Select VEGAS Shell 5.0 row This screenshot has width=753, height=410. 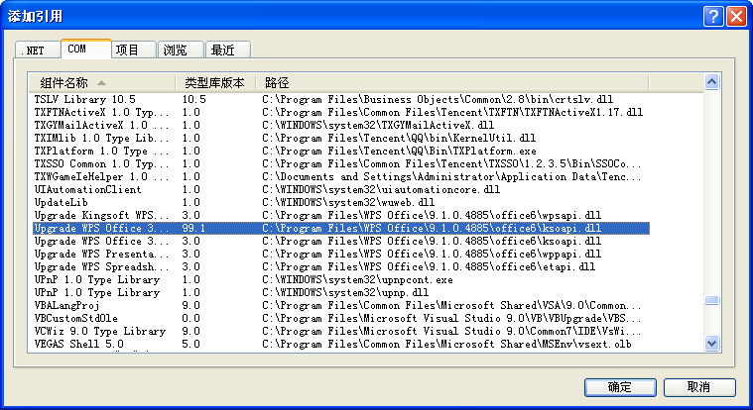coord(341,345)
